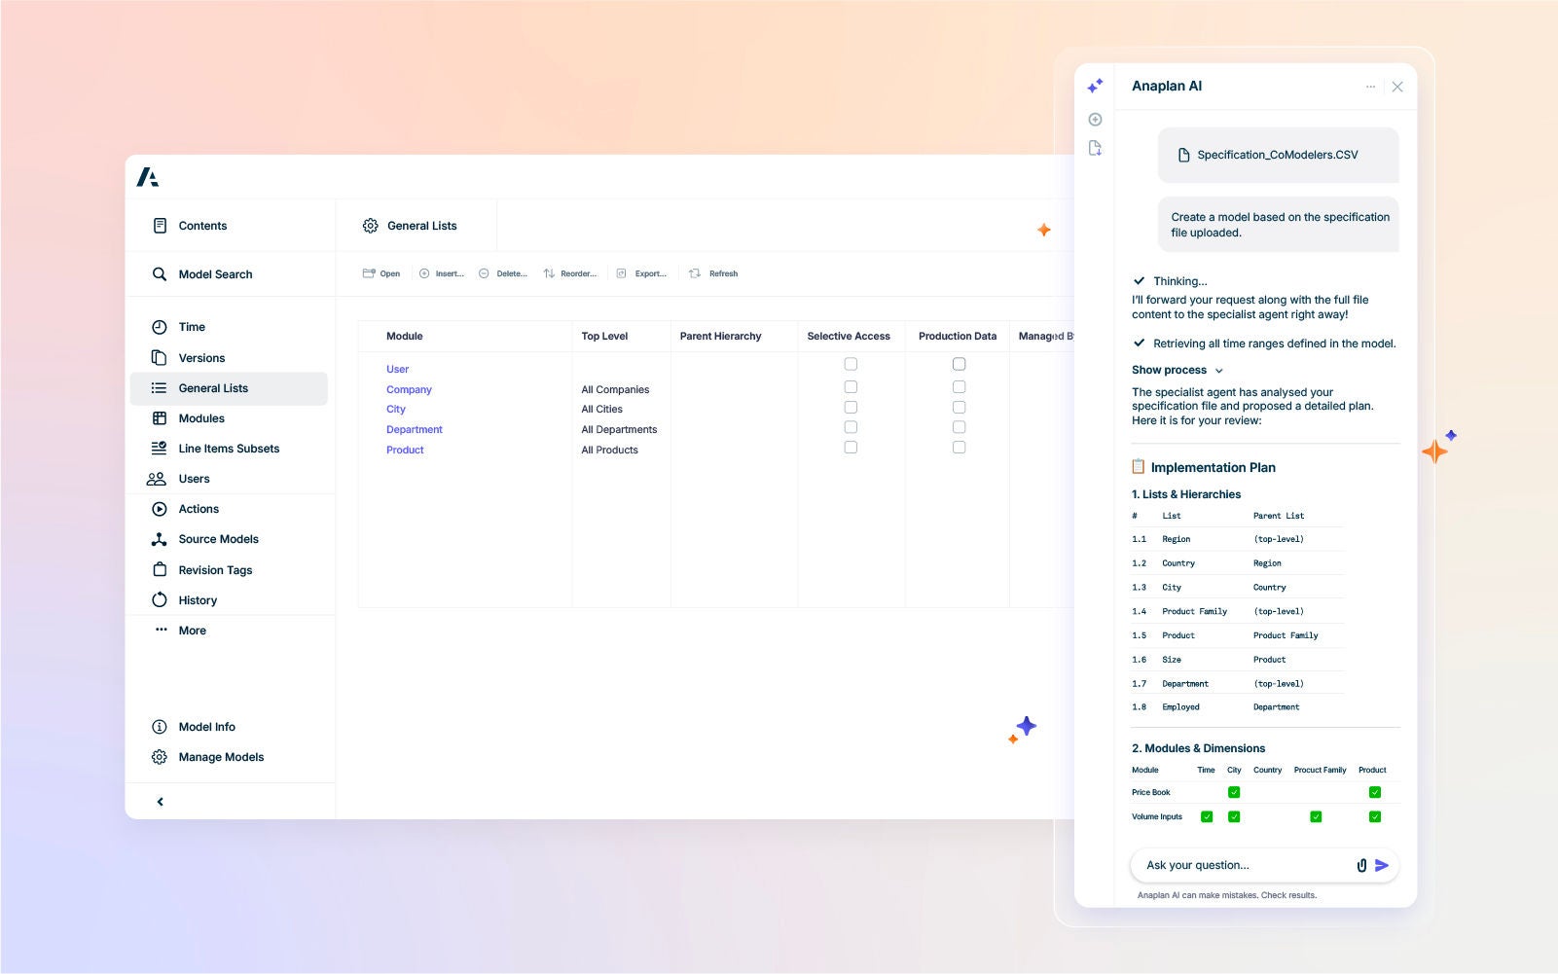Image resolution: width=1558 pixels, height=974 pixels.
Task: Click the Insert toolbar button
Action: 442,273
